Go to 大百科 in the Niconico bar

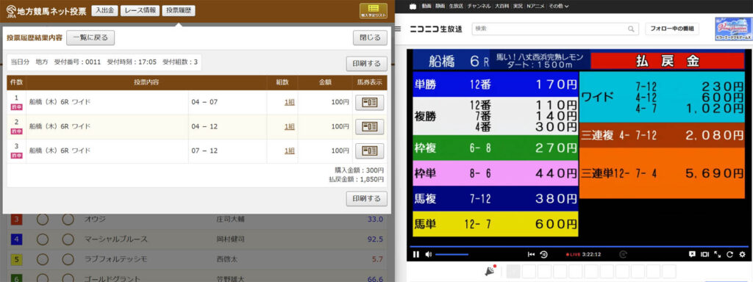pyautogui.click(x=502, y=6)
